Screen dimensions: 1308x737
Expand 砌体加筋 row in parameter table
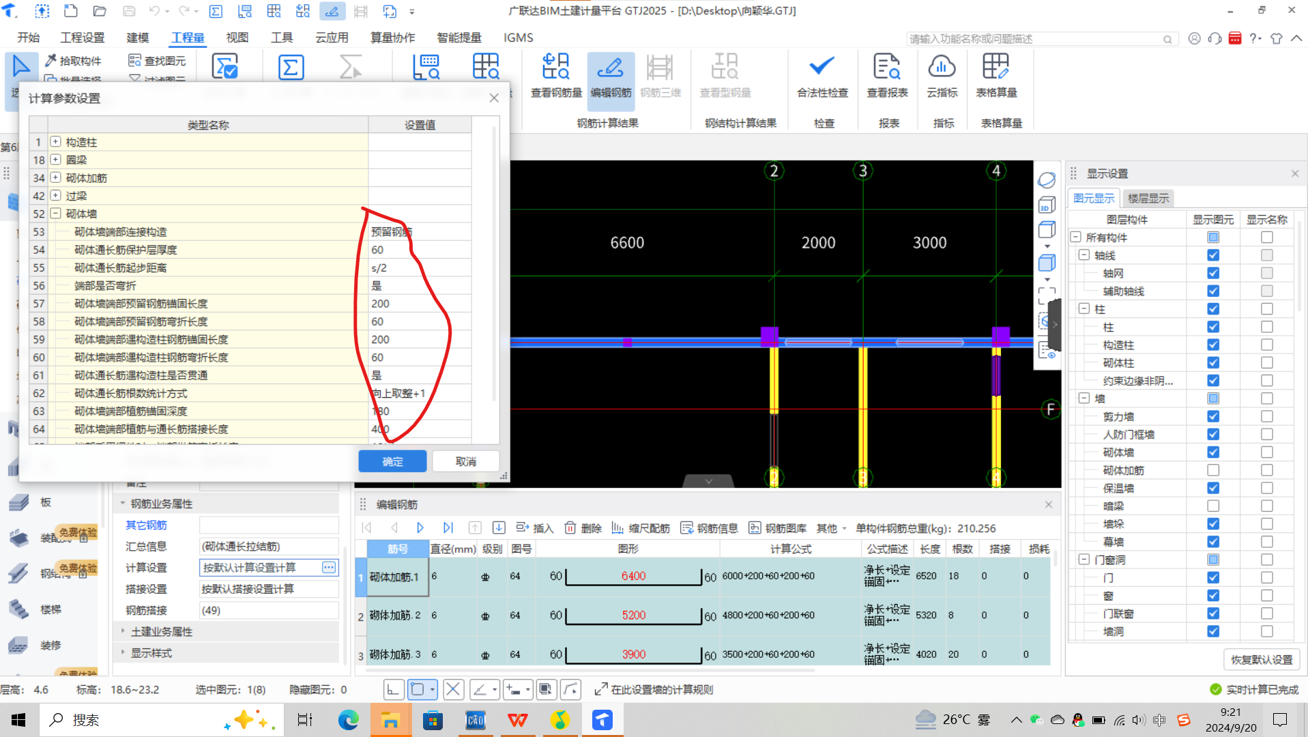56,177
